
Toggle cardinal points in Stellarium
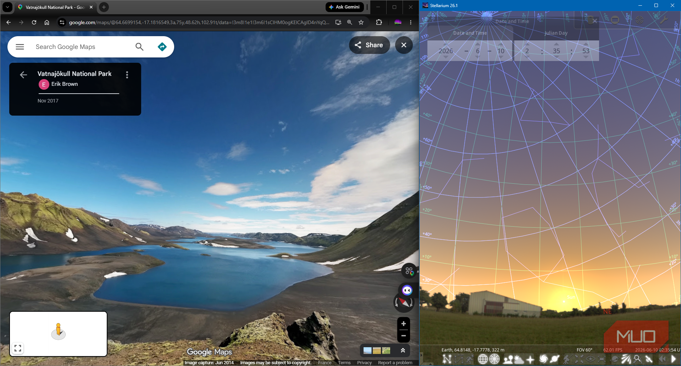530,359
